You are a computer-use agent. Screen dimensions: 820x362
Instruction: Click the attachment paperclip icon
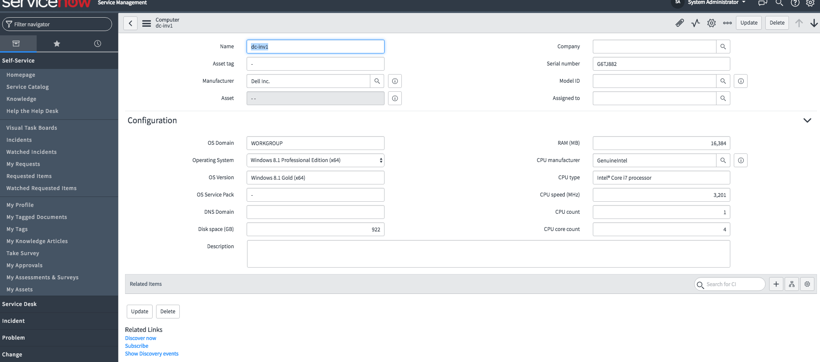click(679, 23)
